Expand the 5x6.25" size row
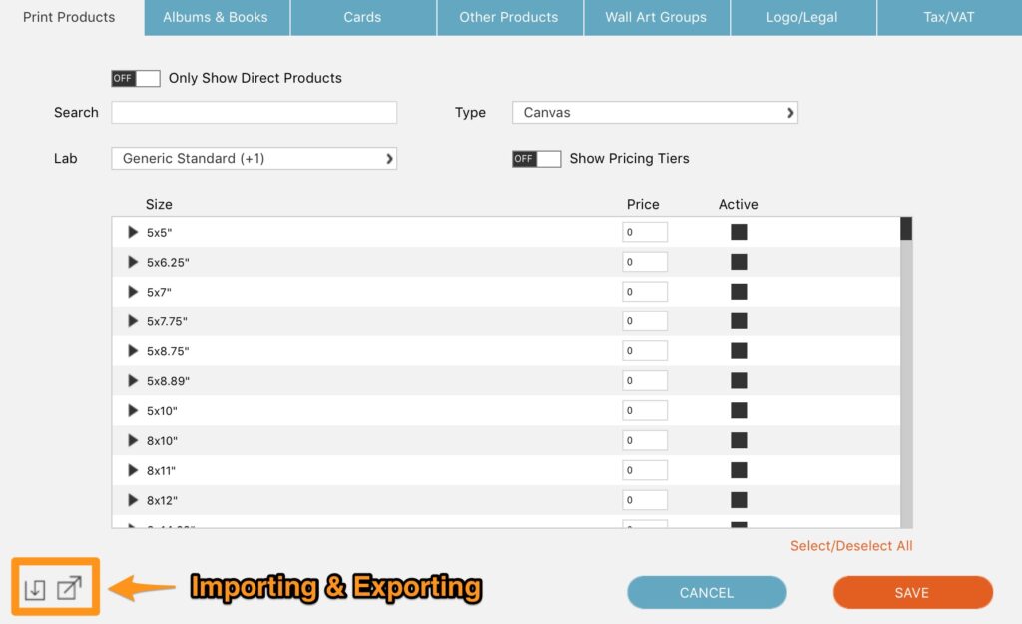1022x624 pixels. tap(133, 262)
